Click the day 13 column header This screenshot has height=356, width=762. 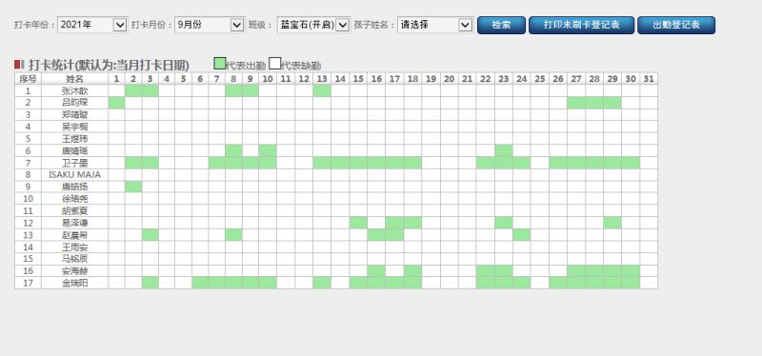322,79
